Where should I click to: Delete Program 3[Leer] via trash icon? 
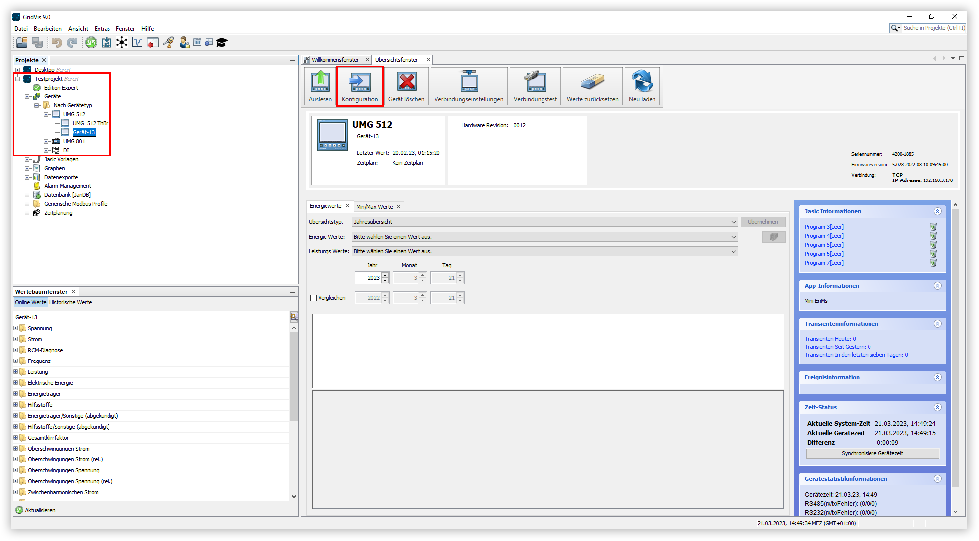tap(933, 227)
